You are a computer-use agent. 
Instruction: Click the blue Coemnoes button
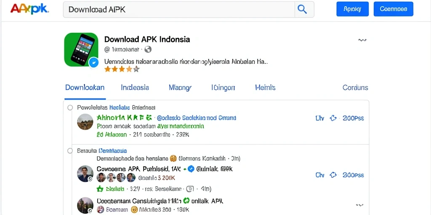coord(394,9)
